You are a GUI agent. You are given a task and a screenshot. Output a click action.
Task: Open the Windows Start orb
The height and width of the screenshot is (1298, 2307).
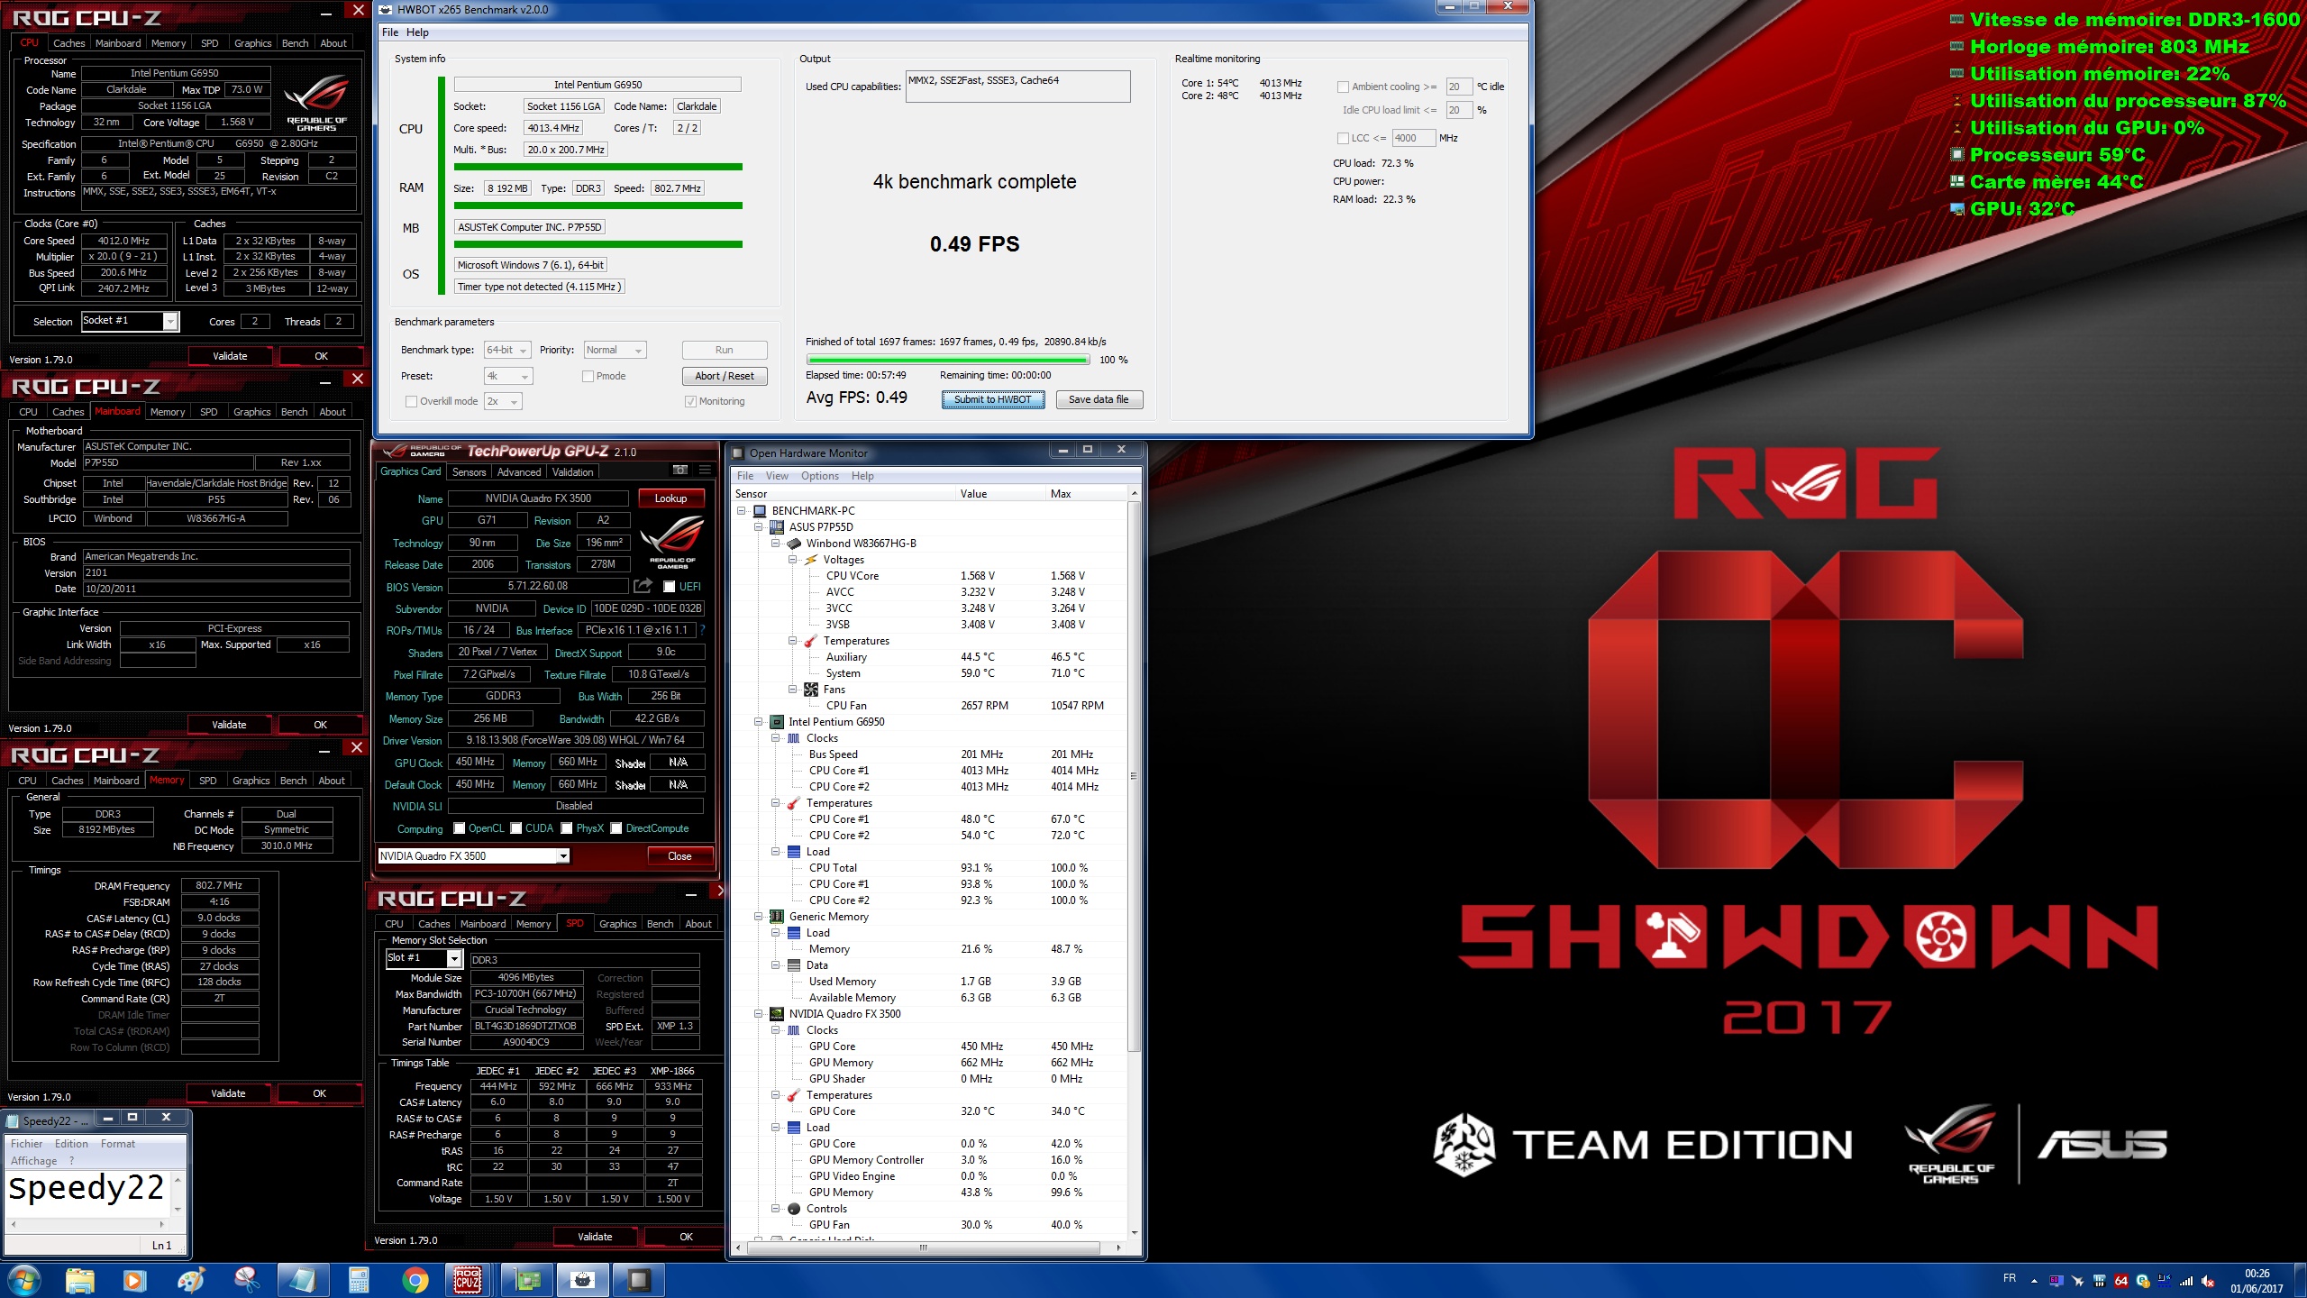[24, 1280]
